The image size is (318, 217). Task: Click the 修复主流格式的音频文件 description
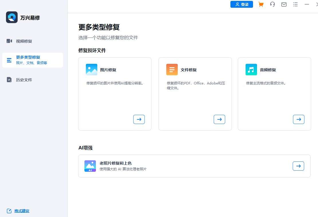coord(266,83)
